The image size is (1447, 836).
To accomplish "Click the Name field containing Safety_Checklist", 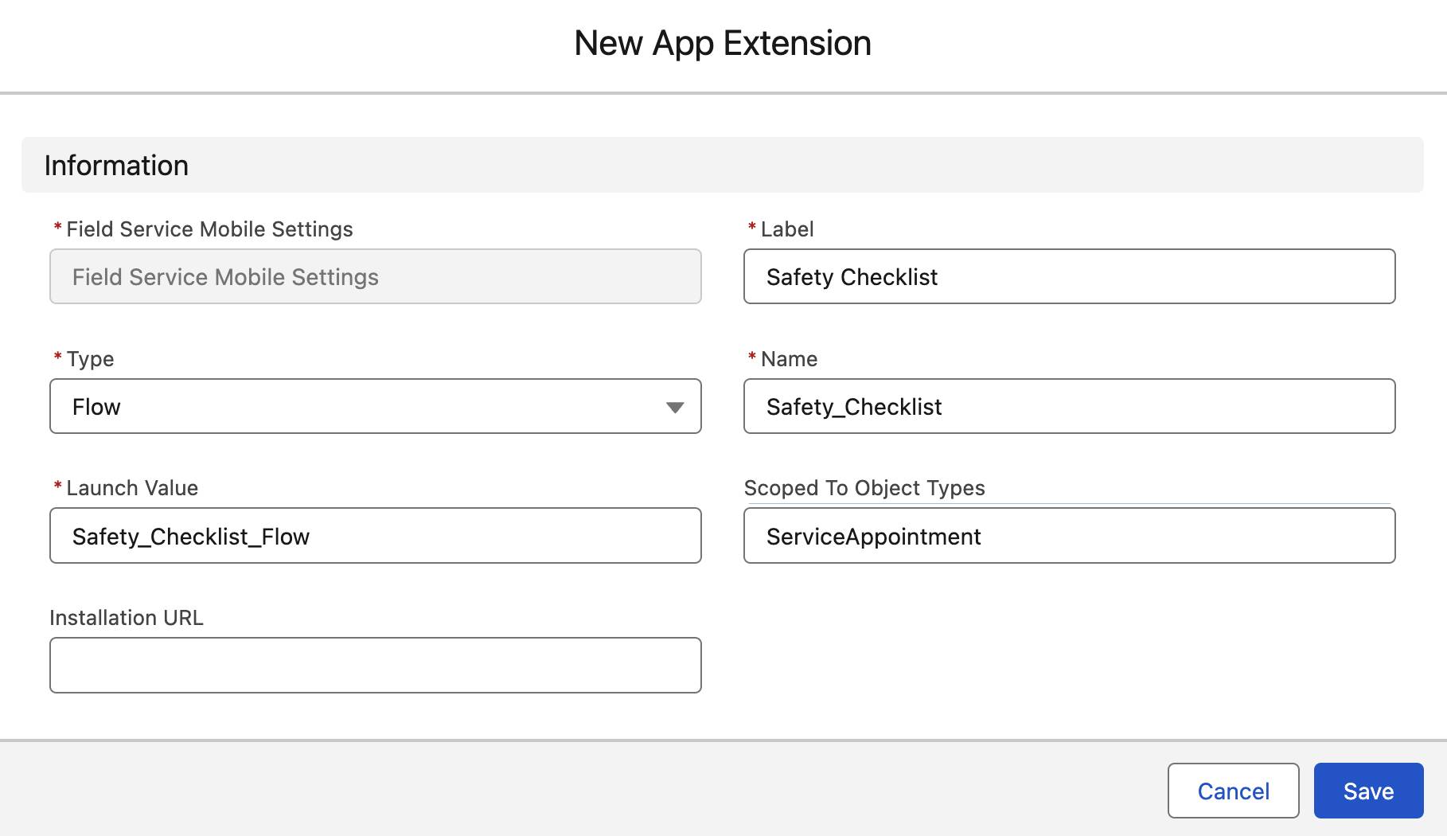I will [1069, 406].
